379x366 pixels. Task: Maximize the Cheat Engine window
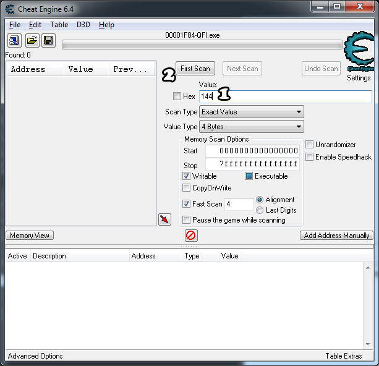tap(337, 7)
